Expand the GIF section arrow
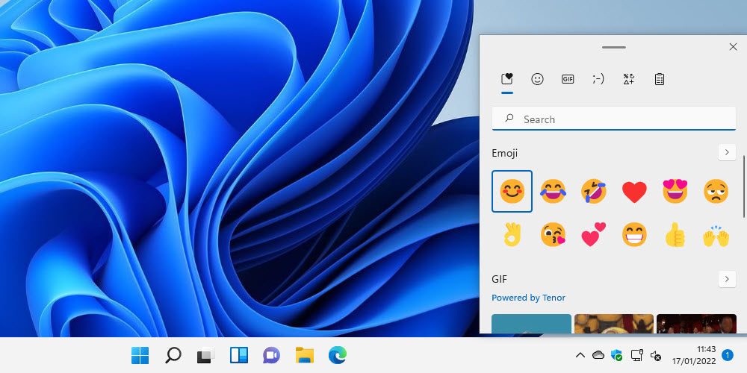The height and width of the screenshot is (373, 747). [727, 279]
